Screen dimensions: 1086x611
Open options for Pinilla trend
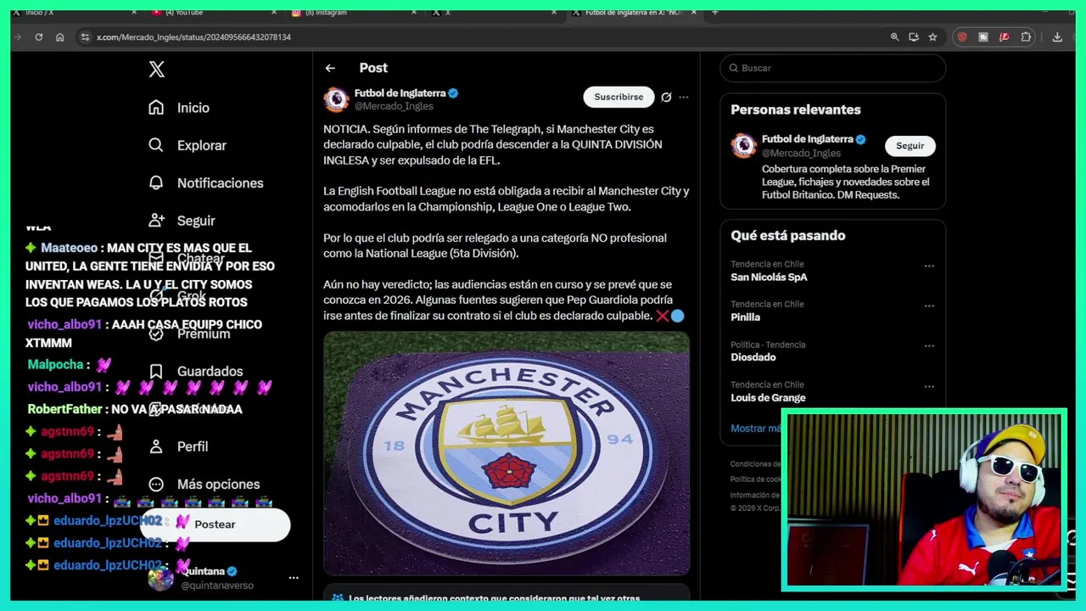coord(929,305)
